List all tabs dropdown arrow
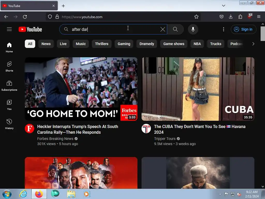This screenshot has height=199, width=265. click(x=223, y=6)
